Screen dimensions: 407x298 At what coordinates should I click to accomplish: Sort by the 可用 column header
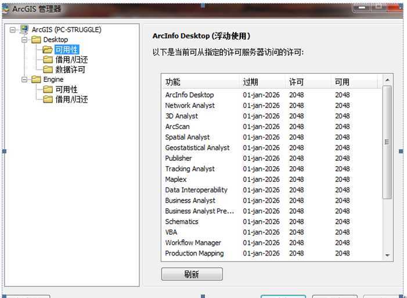[354, 82]
